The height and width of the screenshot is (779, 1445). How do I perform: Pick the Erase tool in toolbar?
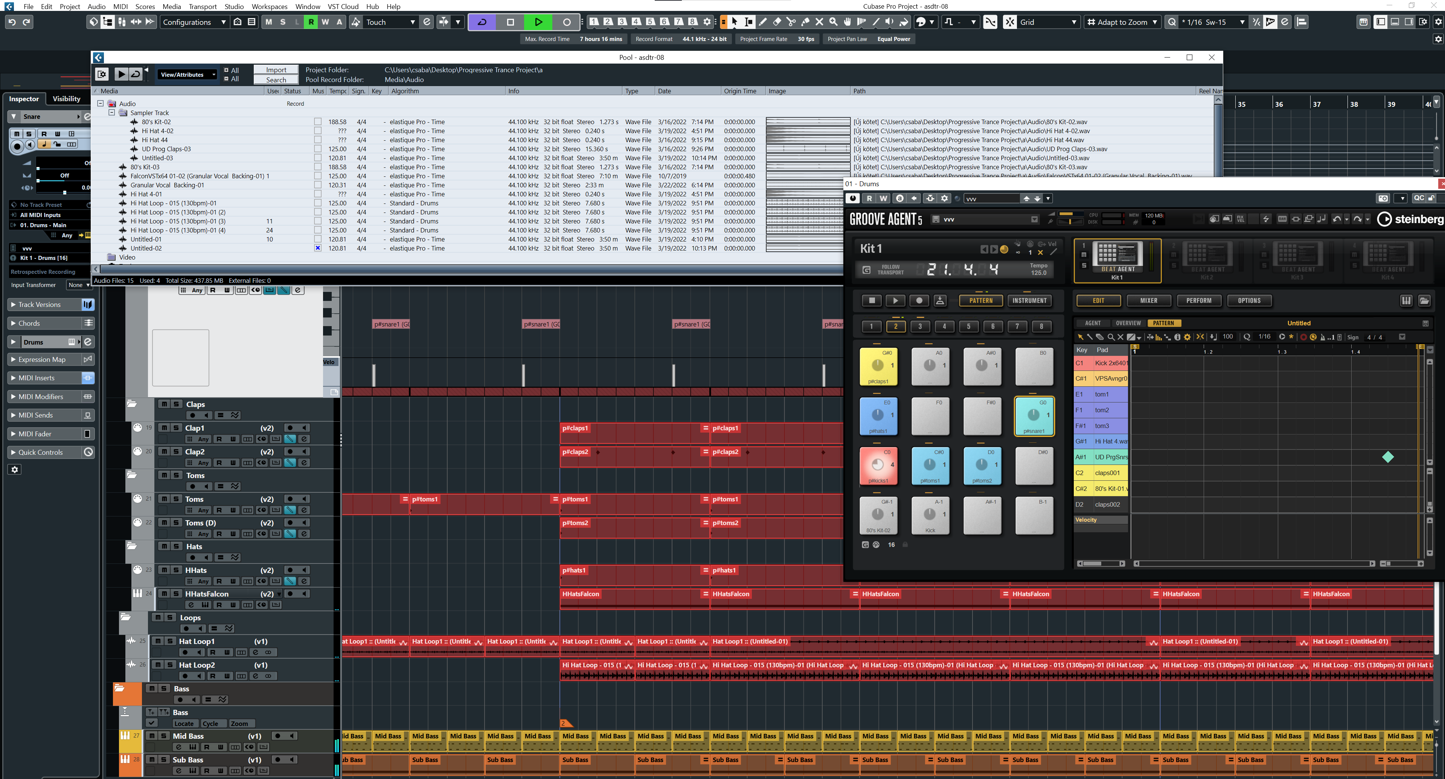coord(777,22)
